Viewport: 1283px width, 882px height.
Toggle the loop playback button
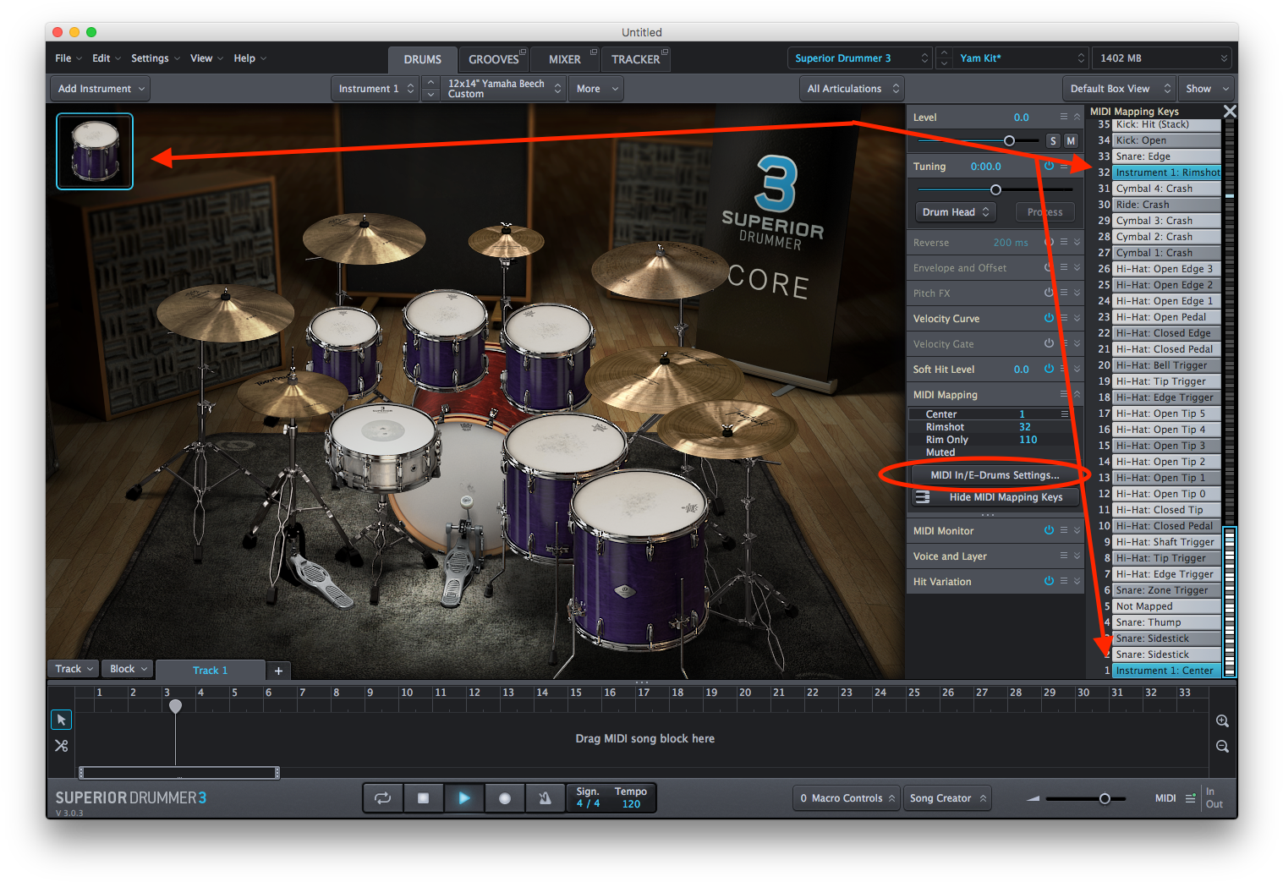382,798
